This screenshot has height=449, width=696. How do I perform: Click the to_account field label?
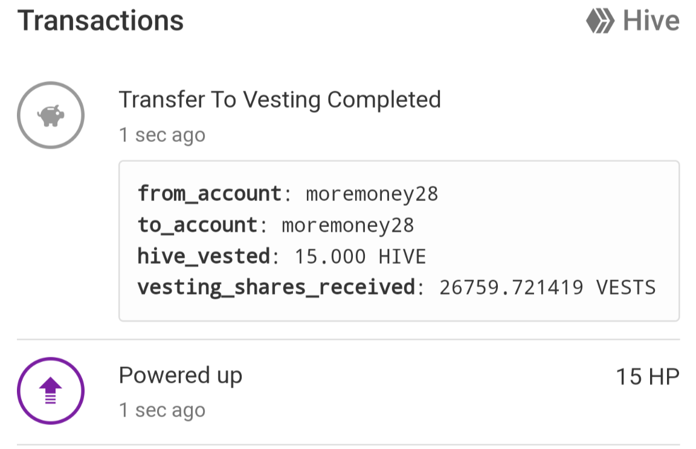click(198, 225)
